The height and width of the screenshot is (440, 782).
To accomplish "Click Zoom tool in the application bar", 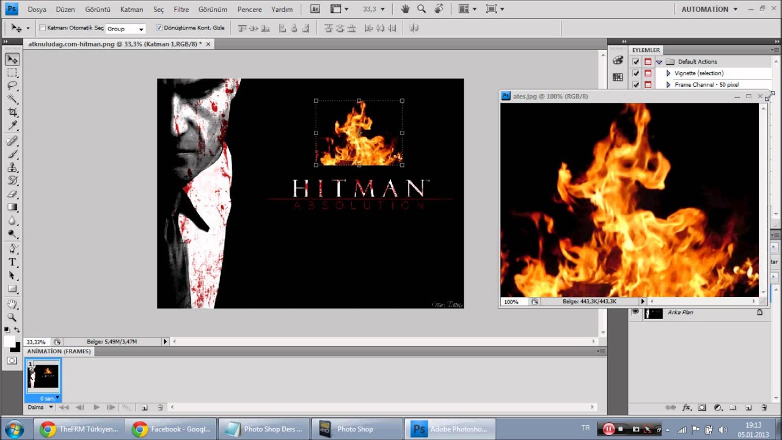I will pyautogui.click(x=422, y=9).
